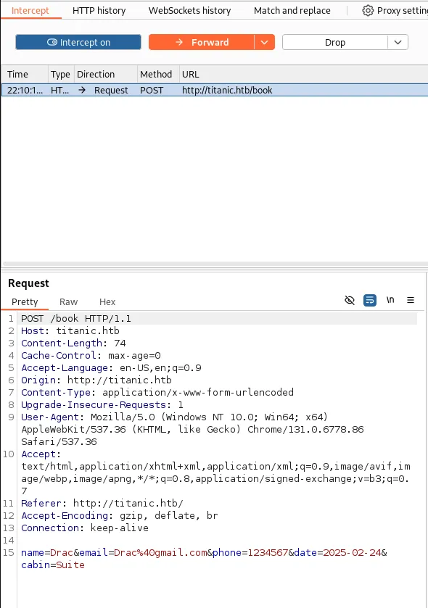Toggle the Intercept on button
This screenshot has width=428, height=608.
78,42
